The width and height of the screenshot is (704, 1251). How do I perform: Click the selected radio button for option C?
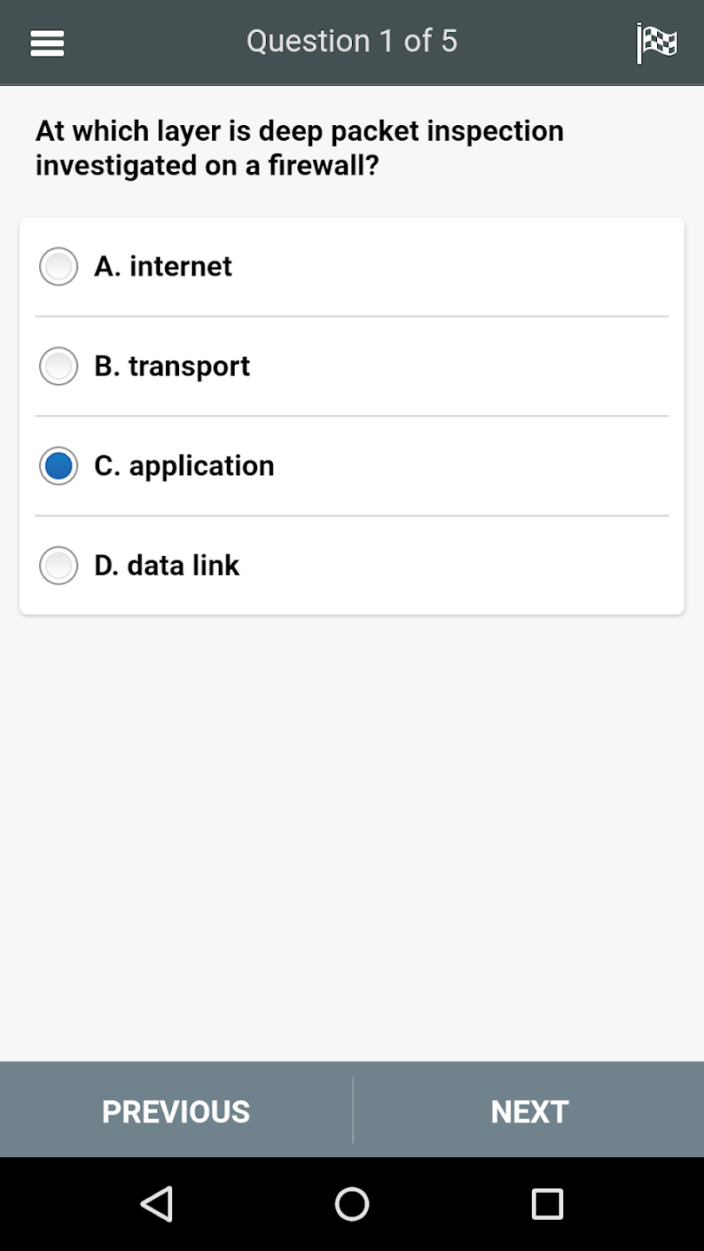click(58, 466)
